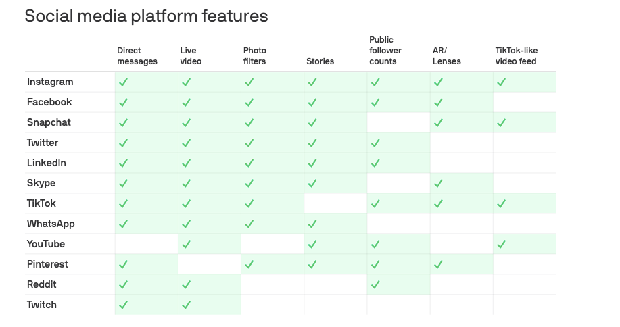This screenshot has width=620, height=327.
Task: Click Pinterest's AR/Lenses checkmark
Action: [x=438, y=265]
